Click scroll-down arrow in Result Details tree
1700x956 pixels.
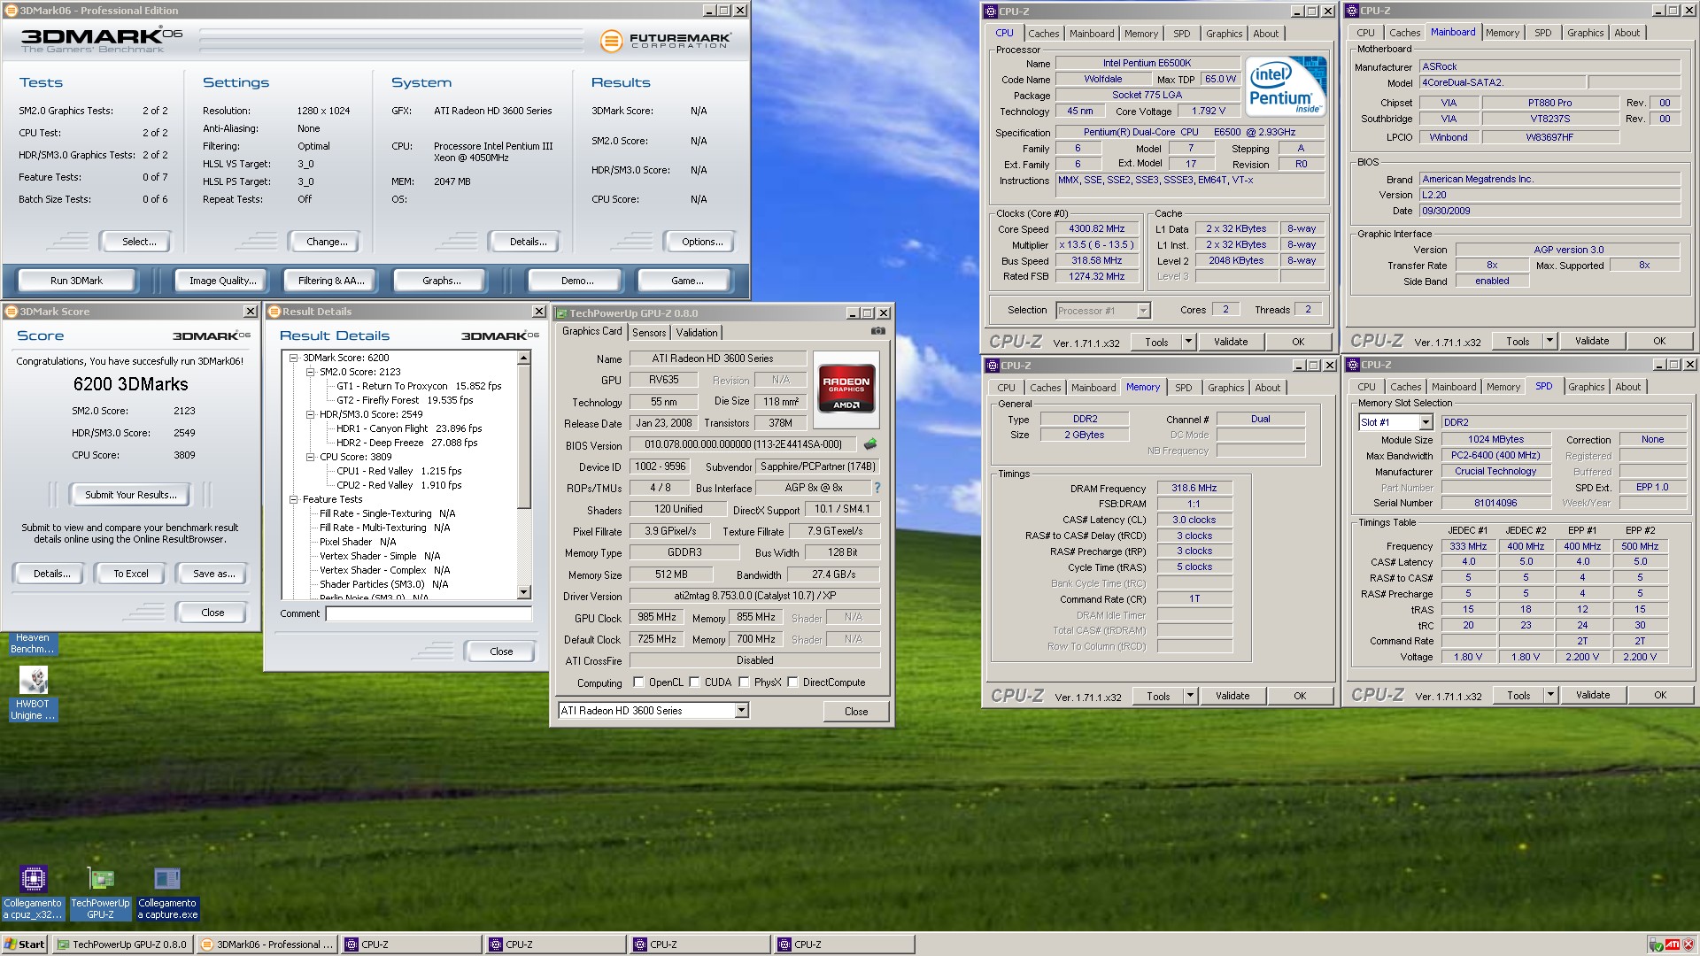(x=524, y=592)
